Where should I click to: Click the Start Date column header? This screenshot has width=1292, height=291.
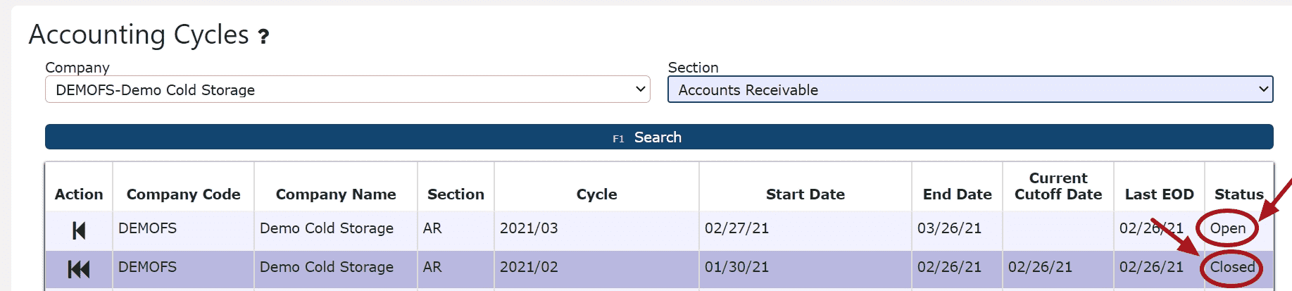point(805,194)
